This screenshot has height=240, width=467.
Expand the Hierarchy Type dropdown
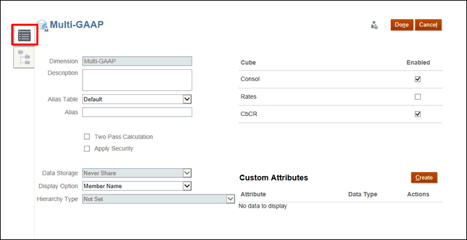pos(159,199)
